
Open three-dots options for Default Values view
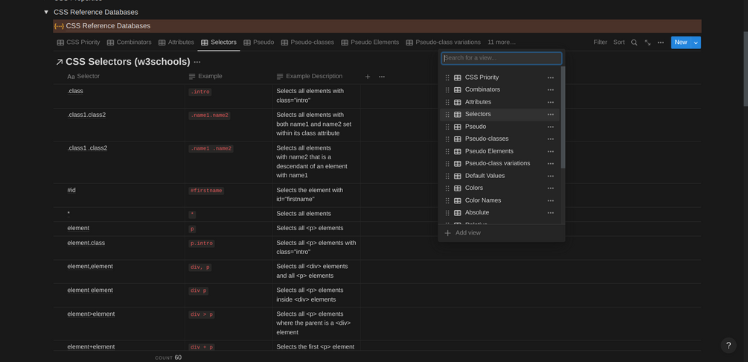551,177
